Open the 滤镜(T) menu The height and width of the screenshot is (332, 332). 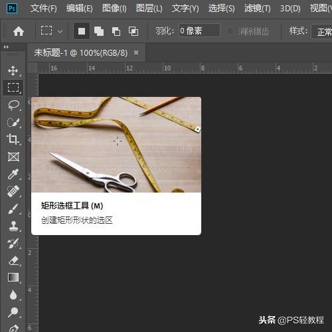tap(258, 9)
